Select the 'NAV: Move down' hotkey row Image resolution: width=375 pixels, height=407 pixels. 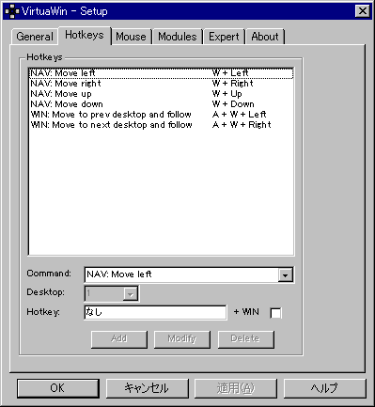(x=161, y=104)
